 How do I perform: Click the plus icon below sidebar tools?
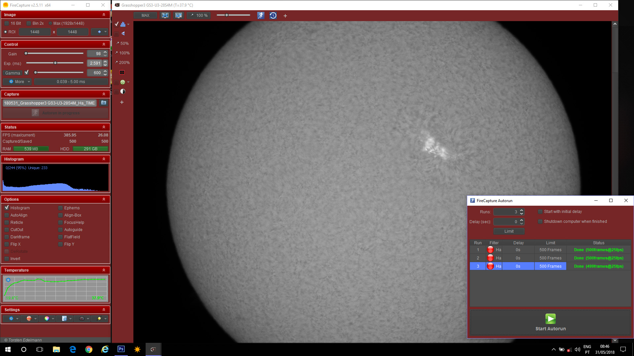click(x=122, y=103)
